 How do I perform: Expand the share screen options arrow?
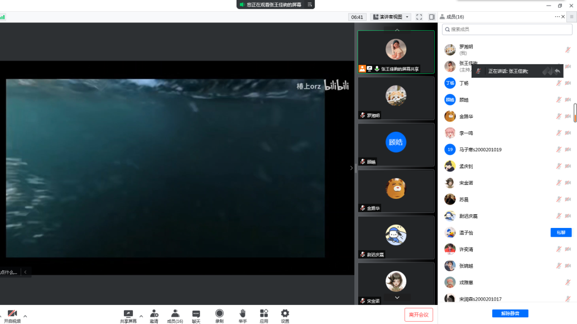tap(141, 316)
